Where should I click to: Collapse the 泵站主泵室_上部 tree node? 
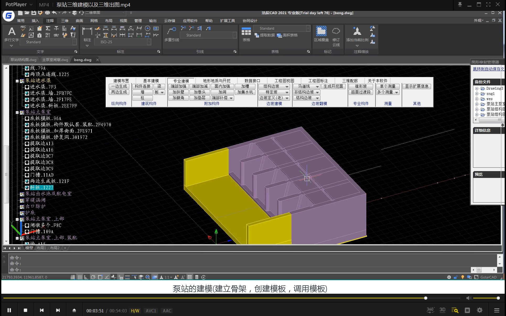[x=17, y=219]
